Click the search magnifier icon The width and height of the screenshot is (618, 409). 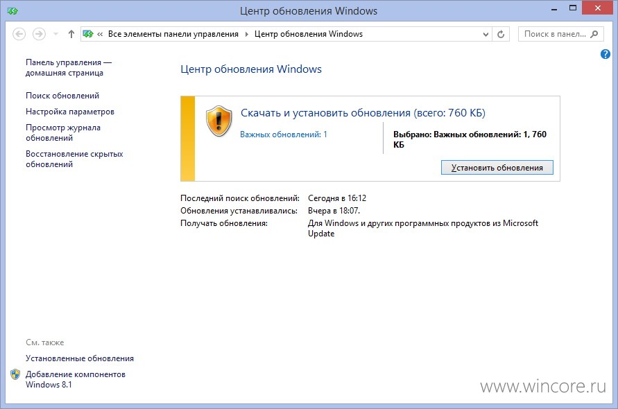point(594,34)
